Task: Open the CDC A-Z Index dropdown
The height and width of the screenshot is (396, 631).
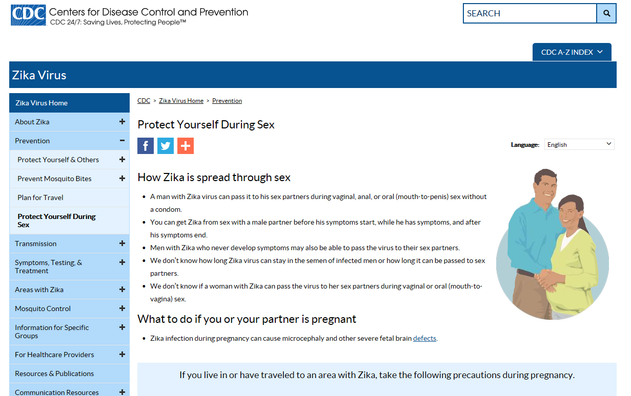Action: click(572, 52)
